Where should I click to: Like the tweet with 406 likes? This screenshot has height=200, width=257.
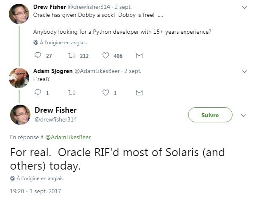(x=106, y=55)
